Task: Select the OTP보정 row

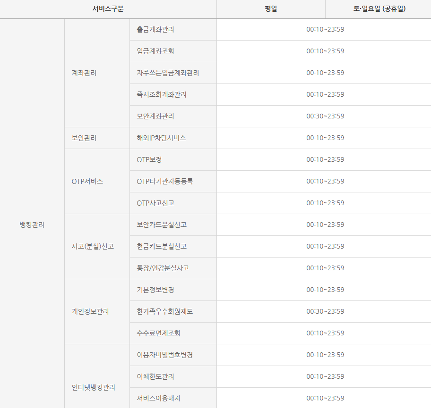Action: (x=150, y=159)
